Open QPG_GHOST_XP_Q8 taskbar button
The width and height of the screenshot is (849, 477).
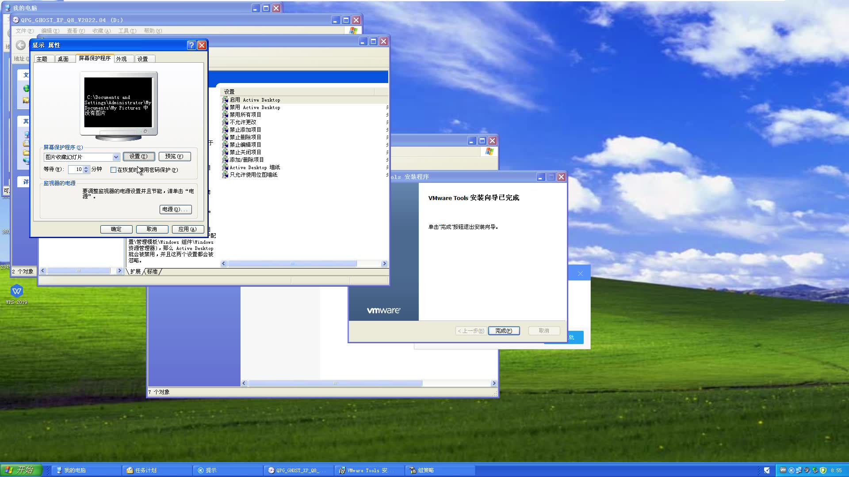298,470
